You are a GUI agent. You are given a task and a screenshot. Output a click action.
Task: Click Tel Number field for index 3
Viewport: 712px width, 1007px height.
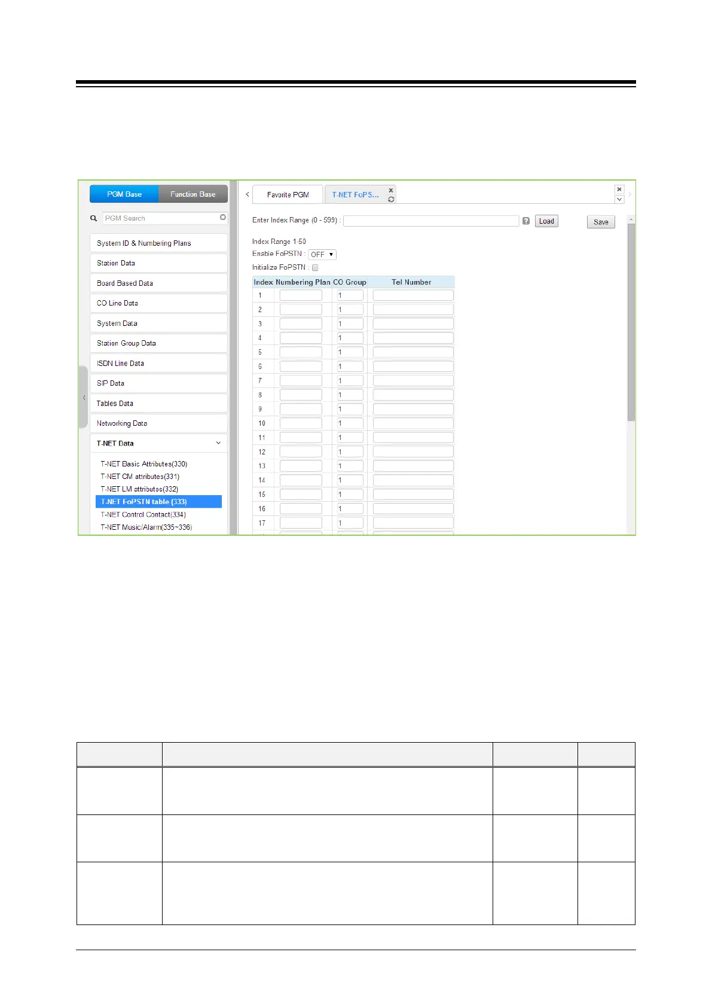(413, 324)
